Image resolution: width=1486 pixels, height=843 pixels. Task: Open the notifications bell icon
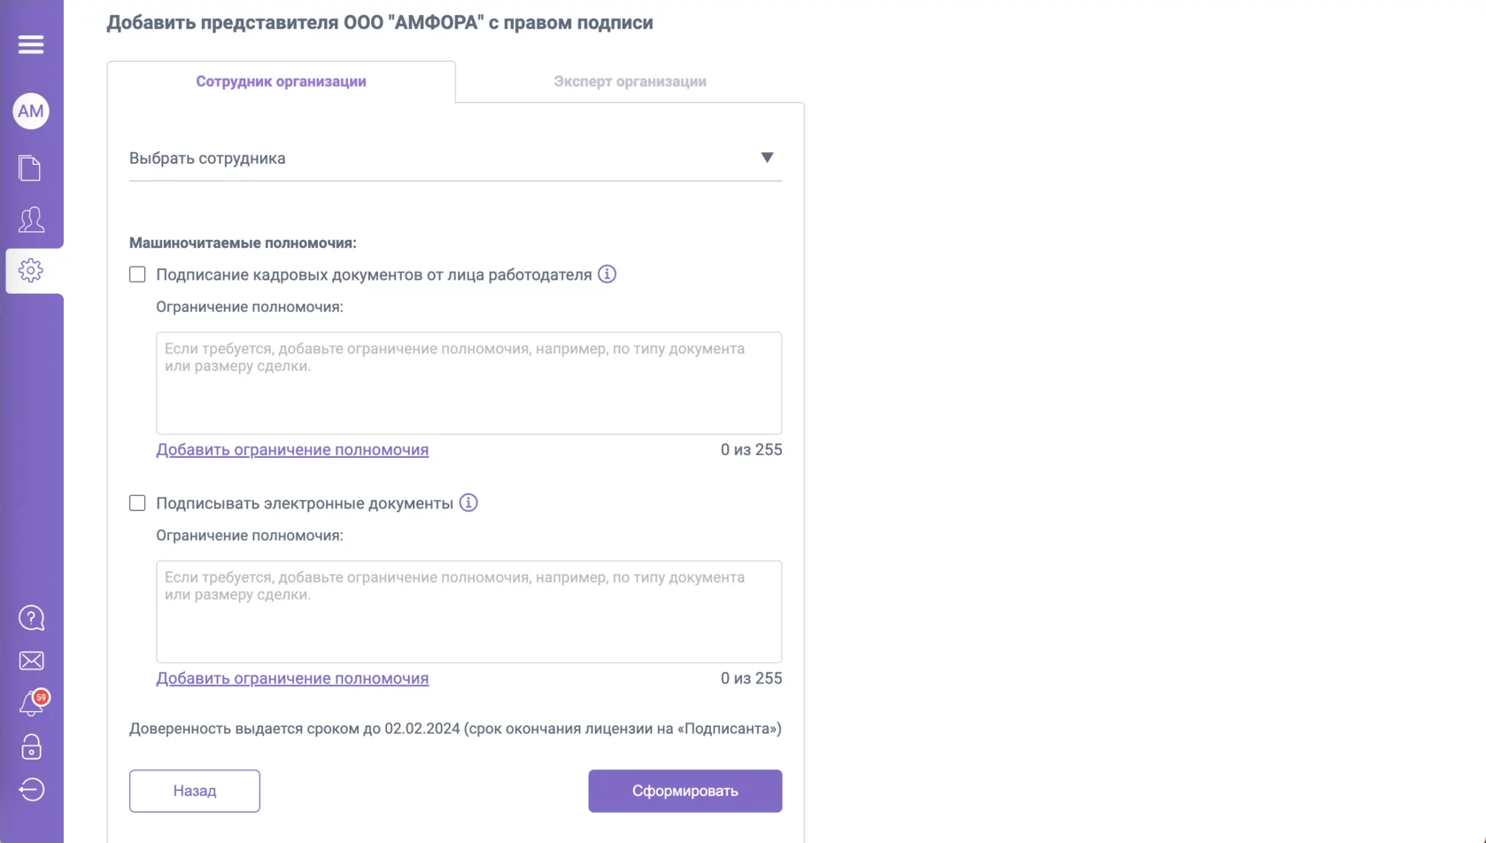point(31,704)
